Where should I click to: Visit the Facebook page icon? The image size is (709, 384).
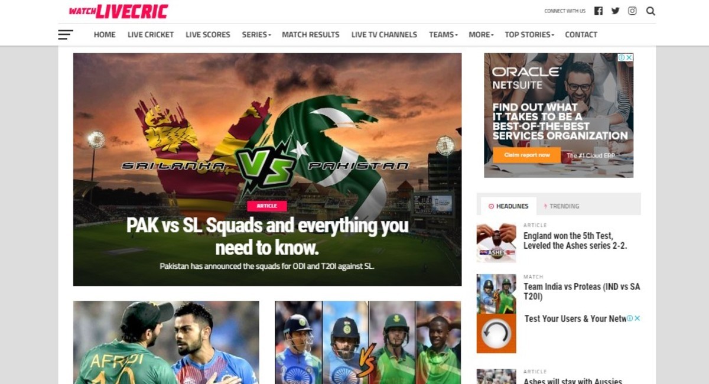pos(599,11)
